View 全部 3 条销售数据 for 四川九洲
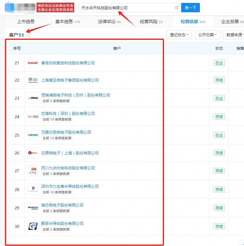 coord(56,174)
